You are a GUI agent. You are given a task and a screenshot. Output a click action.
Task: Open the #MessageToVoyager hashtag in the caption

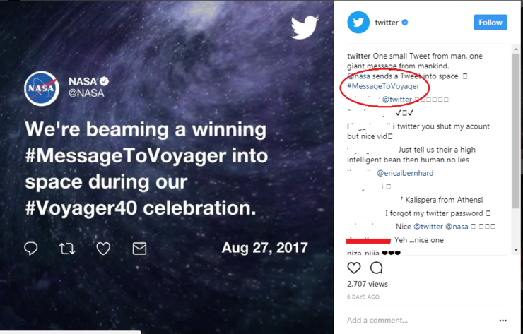pyautogui.click(x=382, y=86)
